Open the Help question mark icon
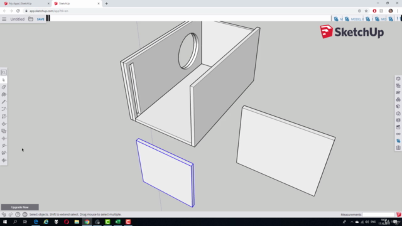The width and height of the screenshot is (402, 226). point(18,215)
